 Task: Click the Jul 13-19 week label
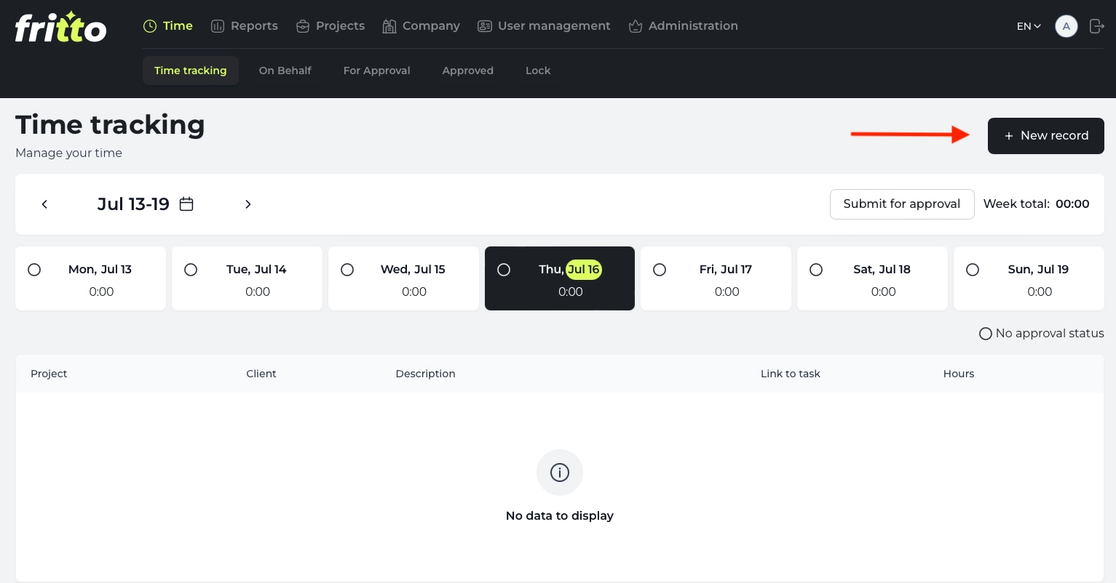pyautogui.click(x=134, y=204)
